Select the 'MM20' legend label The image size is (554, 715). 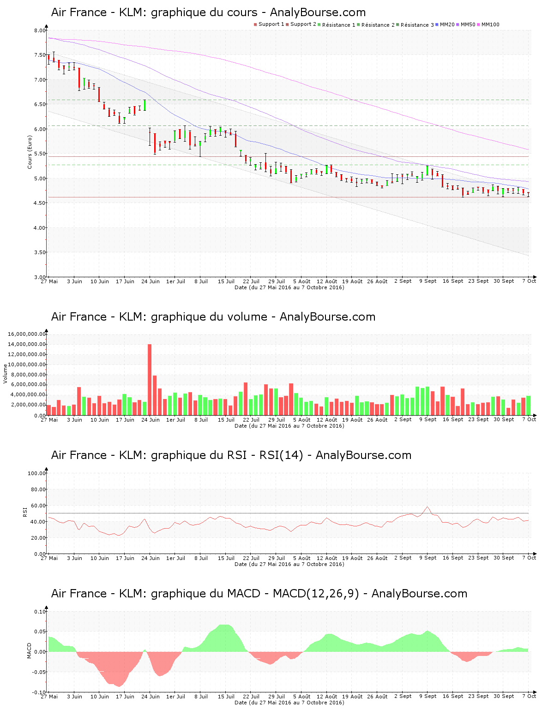[x=447, y=24]
